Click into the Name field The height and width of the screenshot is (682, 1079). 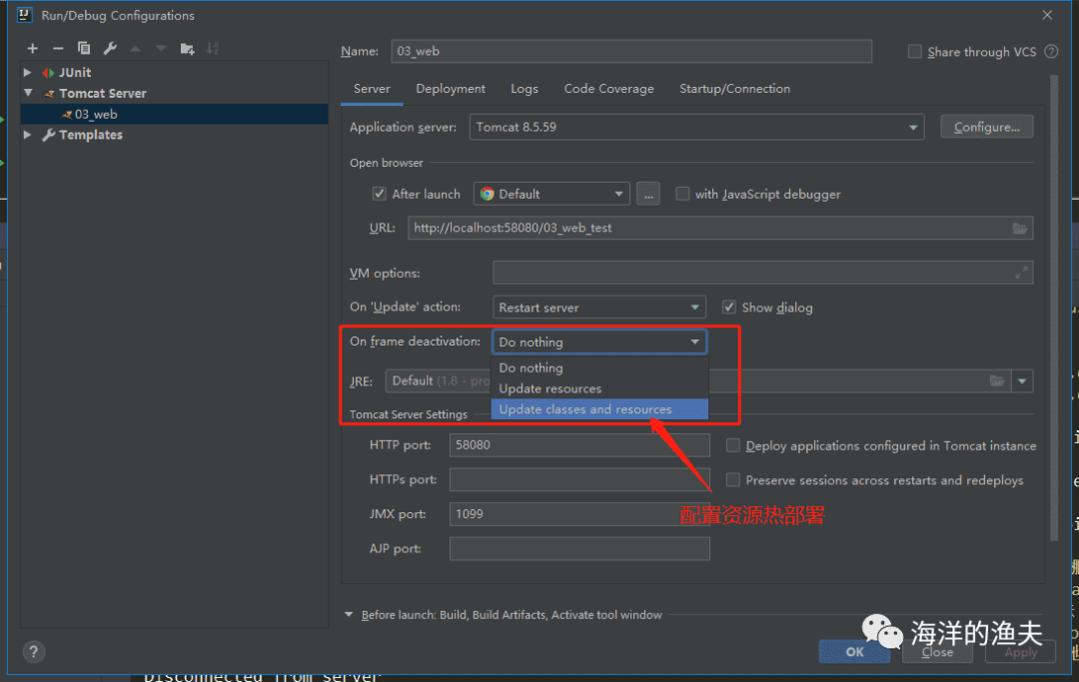tap(631, 52)
